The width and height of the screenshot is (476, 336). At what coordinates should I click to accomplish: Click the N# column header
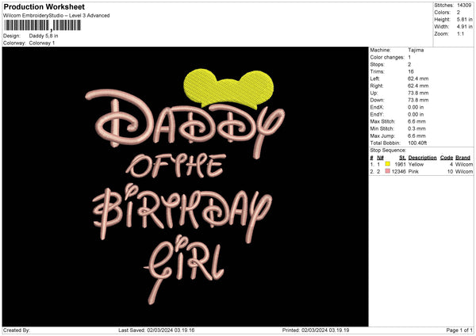coord(380,158)
